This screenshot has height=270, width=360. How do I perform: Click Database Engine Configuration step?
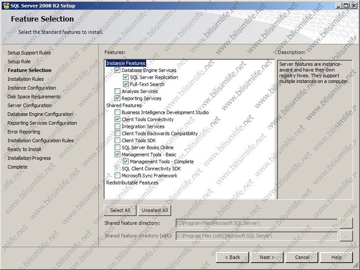(40, 114)
